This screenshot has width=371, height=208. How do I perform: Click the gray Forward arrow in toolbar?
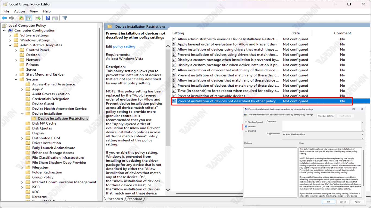pos(11,18)
